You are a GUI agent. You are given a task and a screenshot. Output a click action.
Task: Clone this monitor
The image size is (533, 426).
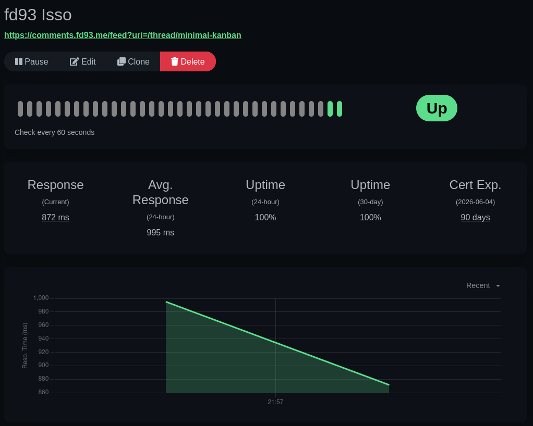[x=134, y=61]
